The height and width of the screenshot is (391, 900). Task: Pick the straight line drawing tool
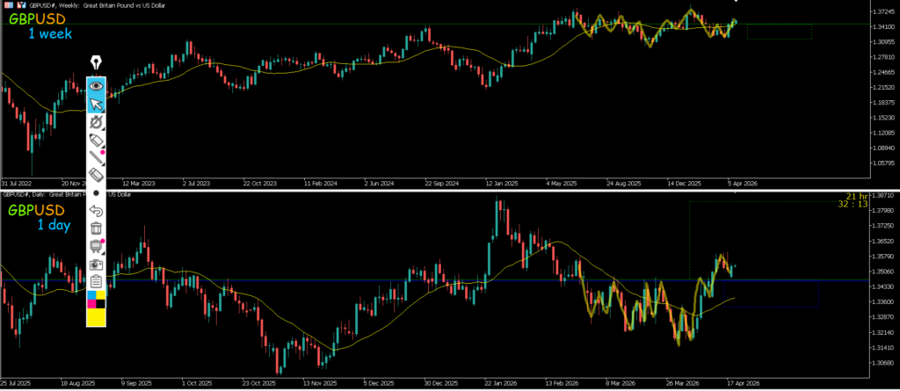[97, 158]
